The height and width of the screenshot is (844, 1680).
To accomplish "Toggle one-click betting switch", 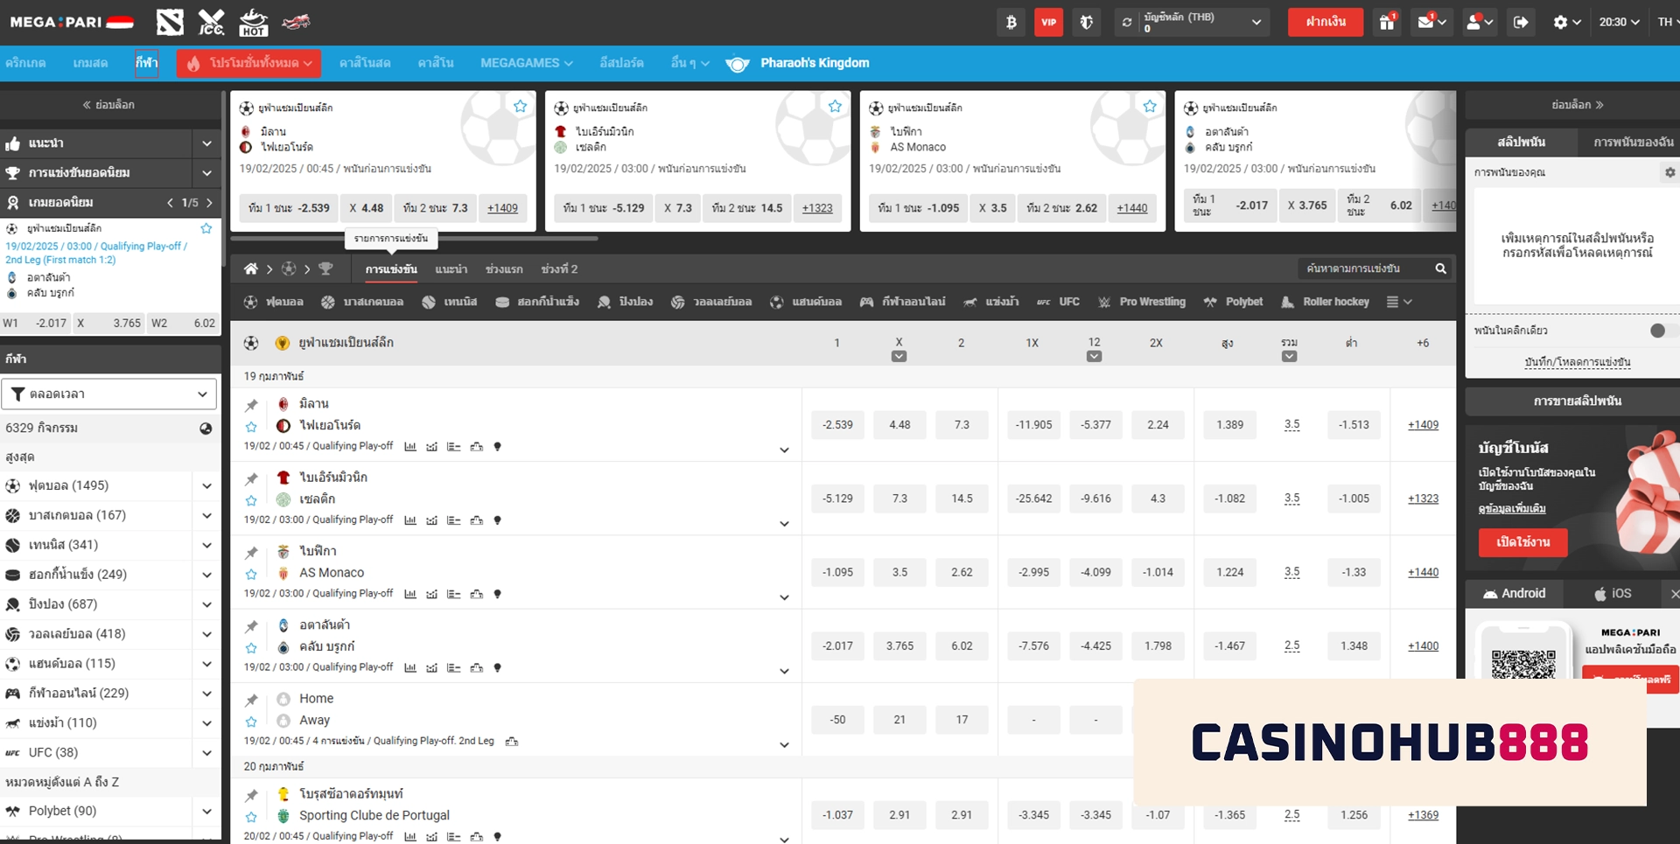I will 1662,331.
